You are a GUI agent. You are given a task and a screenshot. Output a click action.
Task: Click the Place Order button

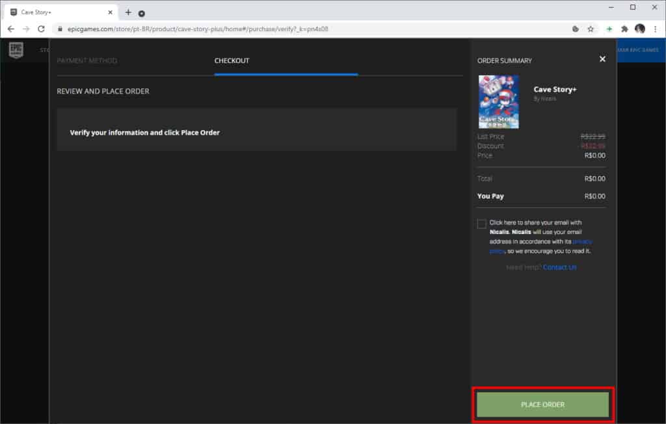[x=542, y=404]
